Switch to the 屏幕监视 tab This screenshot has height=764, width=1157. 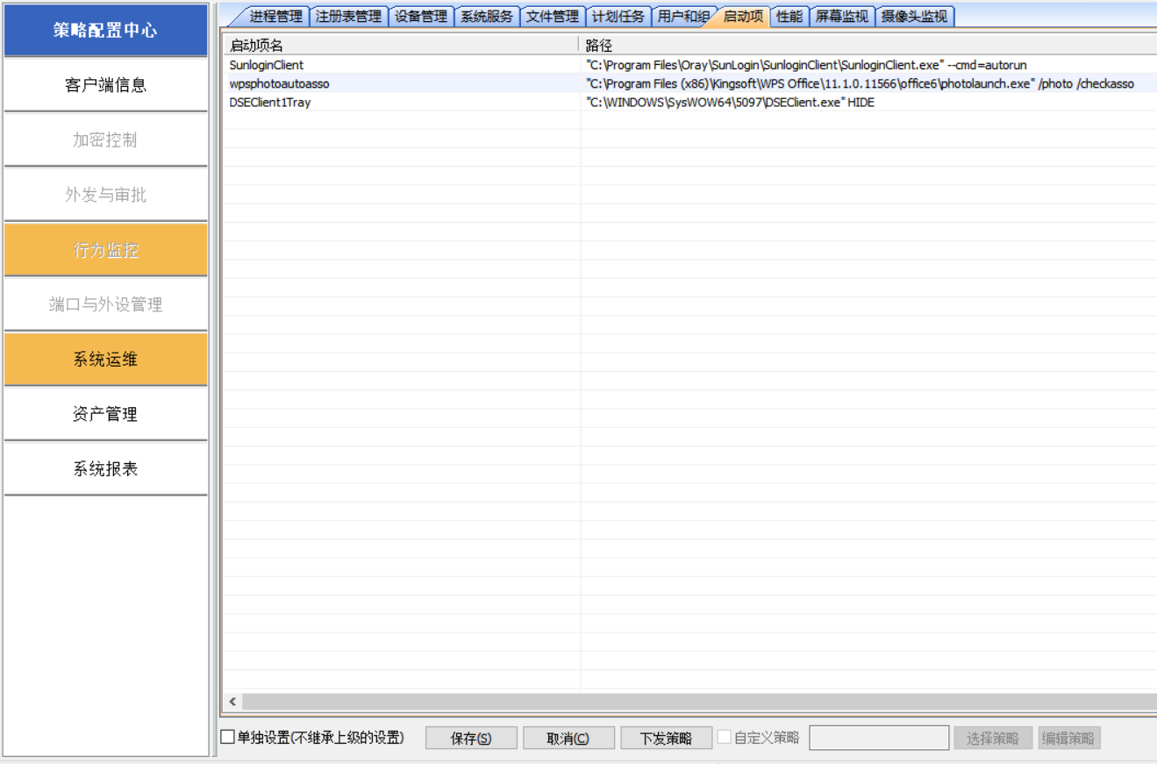coord(841,17)
